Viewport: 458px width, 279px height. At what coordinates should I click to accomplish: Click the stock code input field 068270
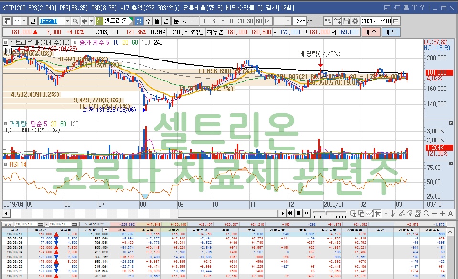(51, 21)
